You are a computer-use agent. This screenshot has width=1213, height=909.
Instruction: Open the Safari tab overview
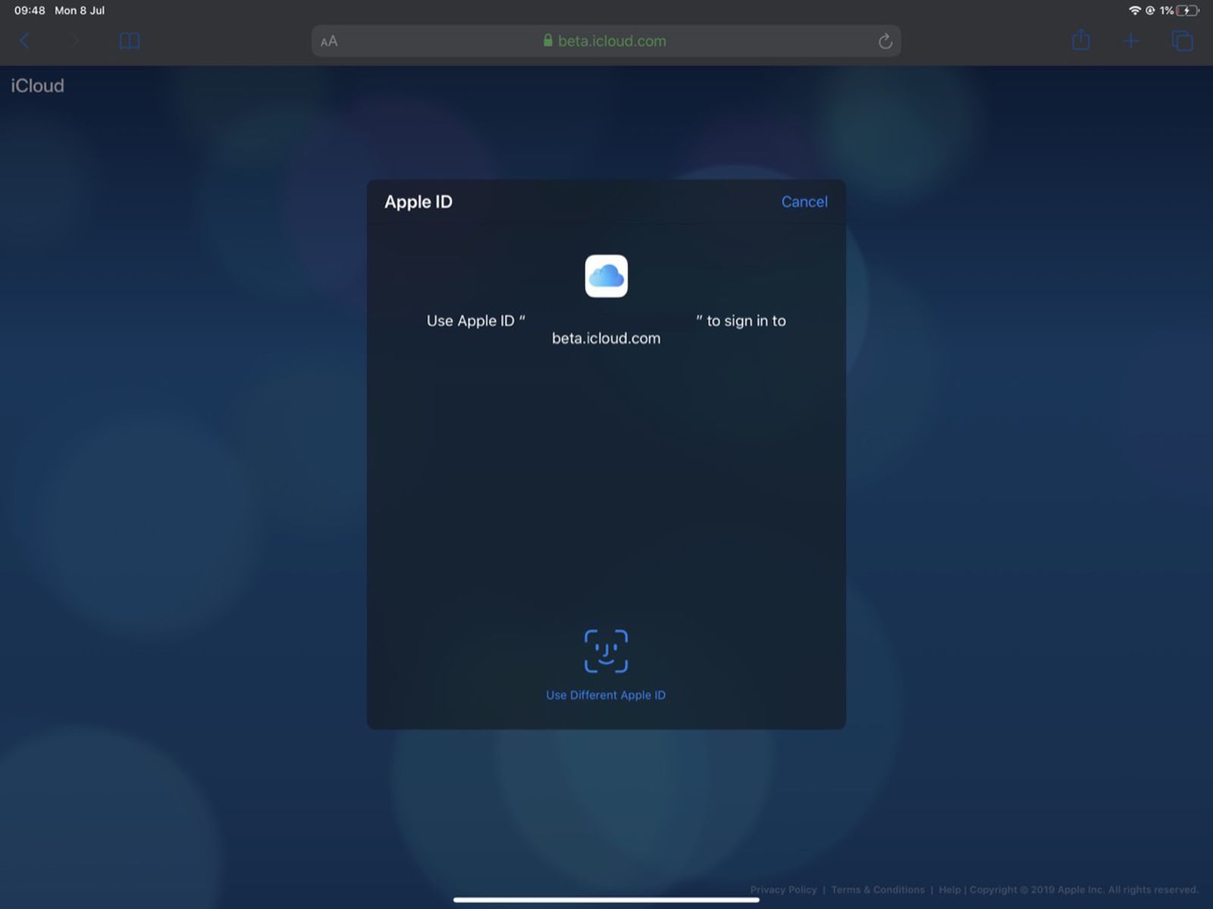pyautogui.click(x=1180, y=41)
